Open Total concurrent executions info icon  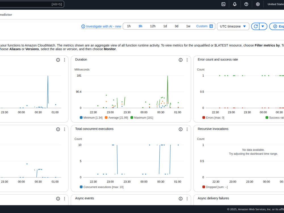tap(181, 129)
